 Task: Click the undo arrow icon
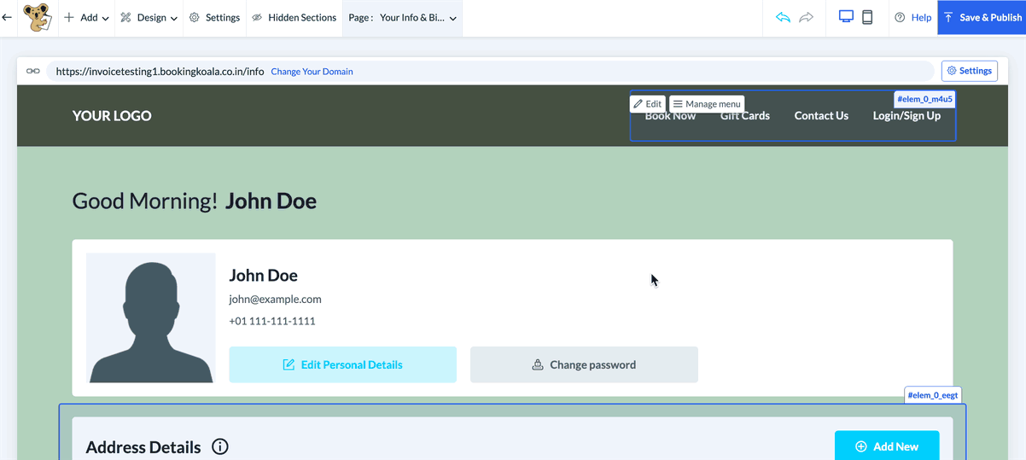[x=783, y=17]
